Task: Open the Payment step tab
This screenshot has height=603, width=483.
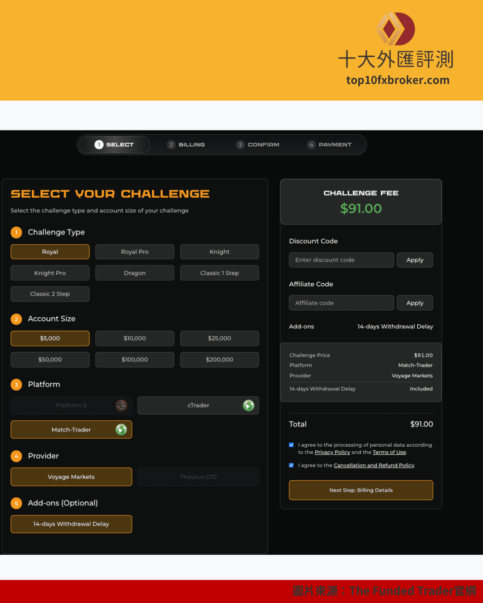Action: [330, 145]
